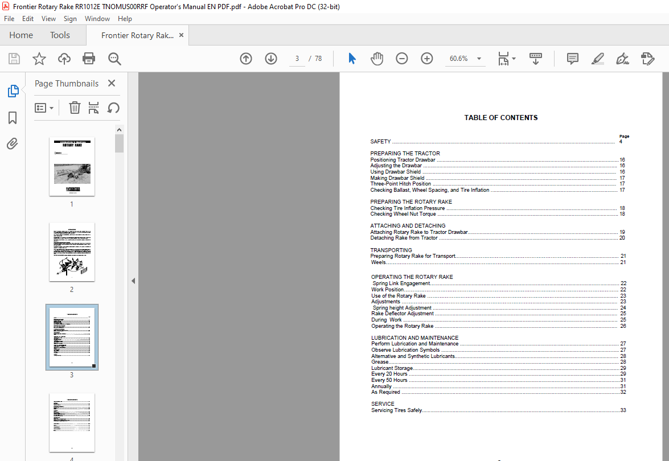
Task: Select page 4 thumbnail
Action: tap(72, 422)
